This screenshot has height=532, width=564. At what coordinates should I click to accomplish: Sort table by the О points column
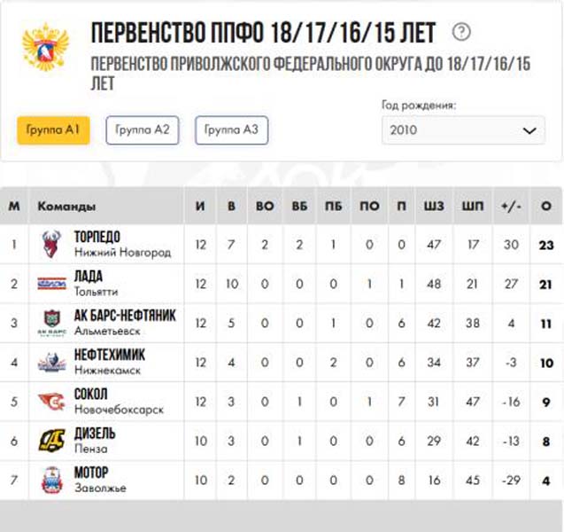tap(545, 207)
